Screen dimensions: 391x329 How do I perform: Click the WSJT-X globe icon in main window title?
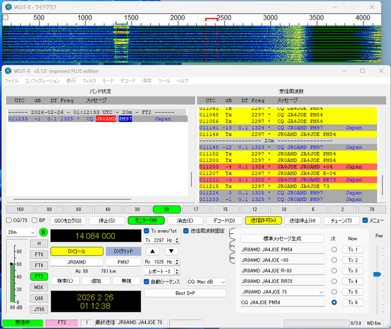coord(8,71)
